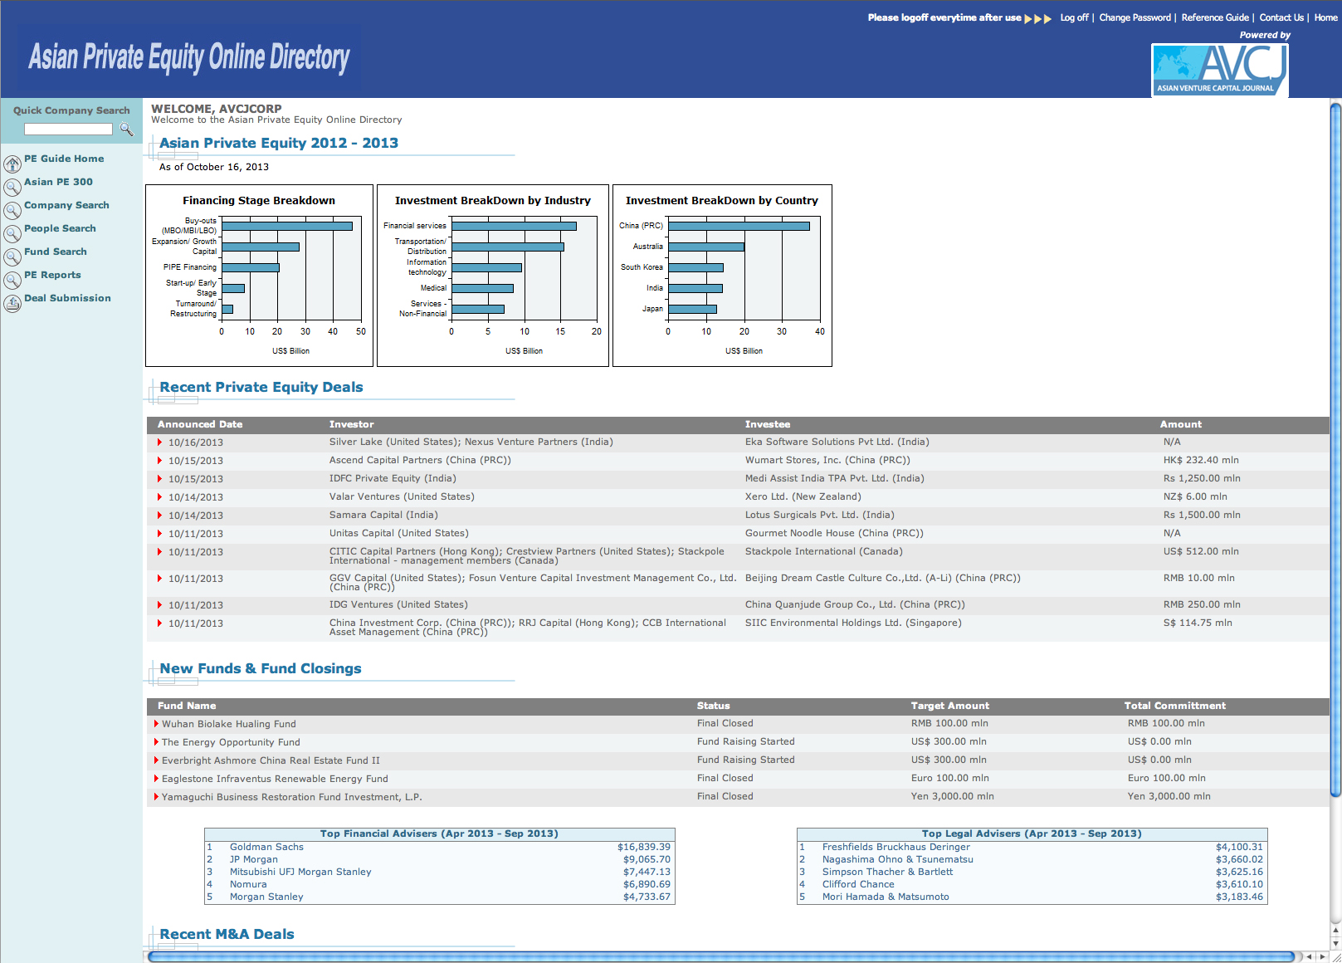Image resolution: width=1342 pixels, height=963 pixels.
Task: Click red arrow beside Unitas Capital deal
Action: click(x=159, y=534)
